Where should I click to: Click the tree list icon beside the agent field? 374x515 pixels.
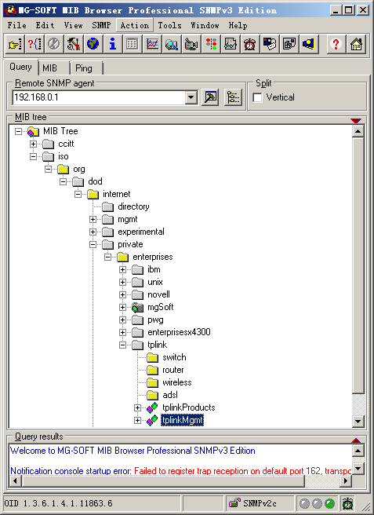point(233,97)
